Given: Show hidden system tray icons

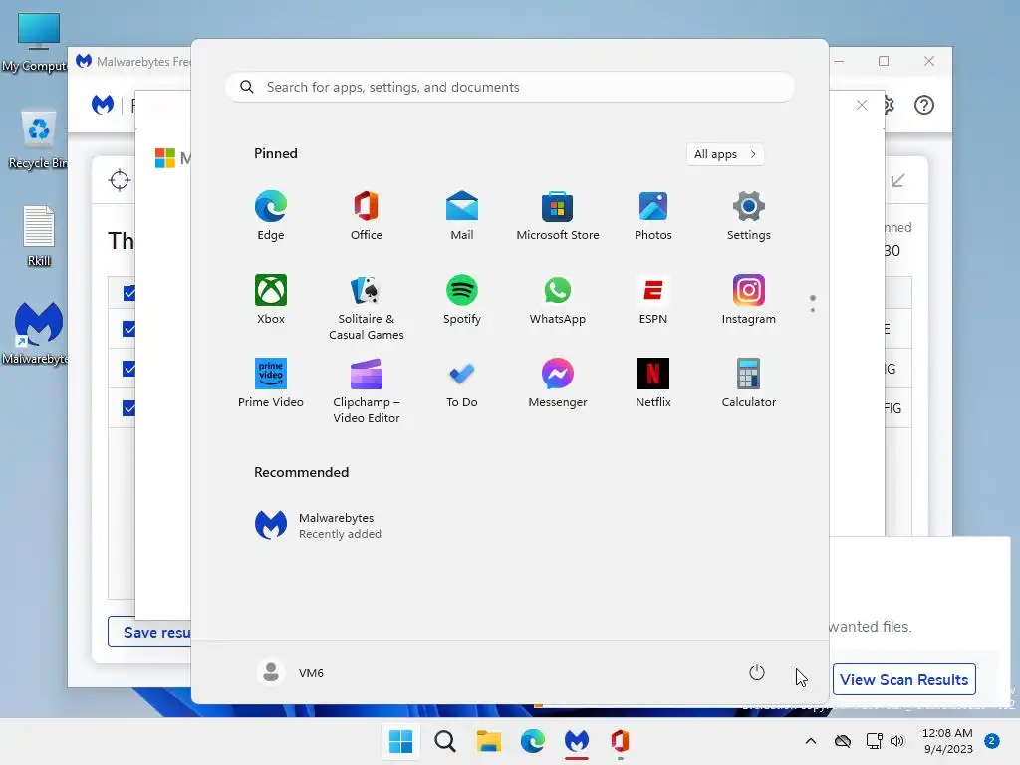Looking at the screenshot, I should click(811, 741).
